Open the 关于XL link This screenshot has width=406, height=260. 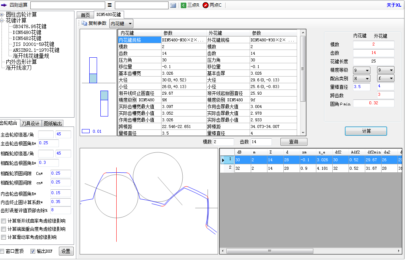(394, 5)
